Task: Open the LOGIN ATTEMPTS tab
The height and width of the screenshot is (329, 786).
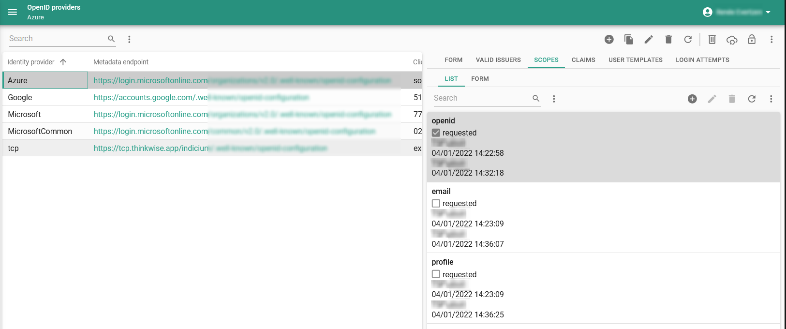Action: (702, 60)
